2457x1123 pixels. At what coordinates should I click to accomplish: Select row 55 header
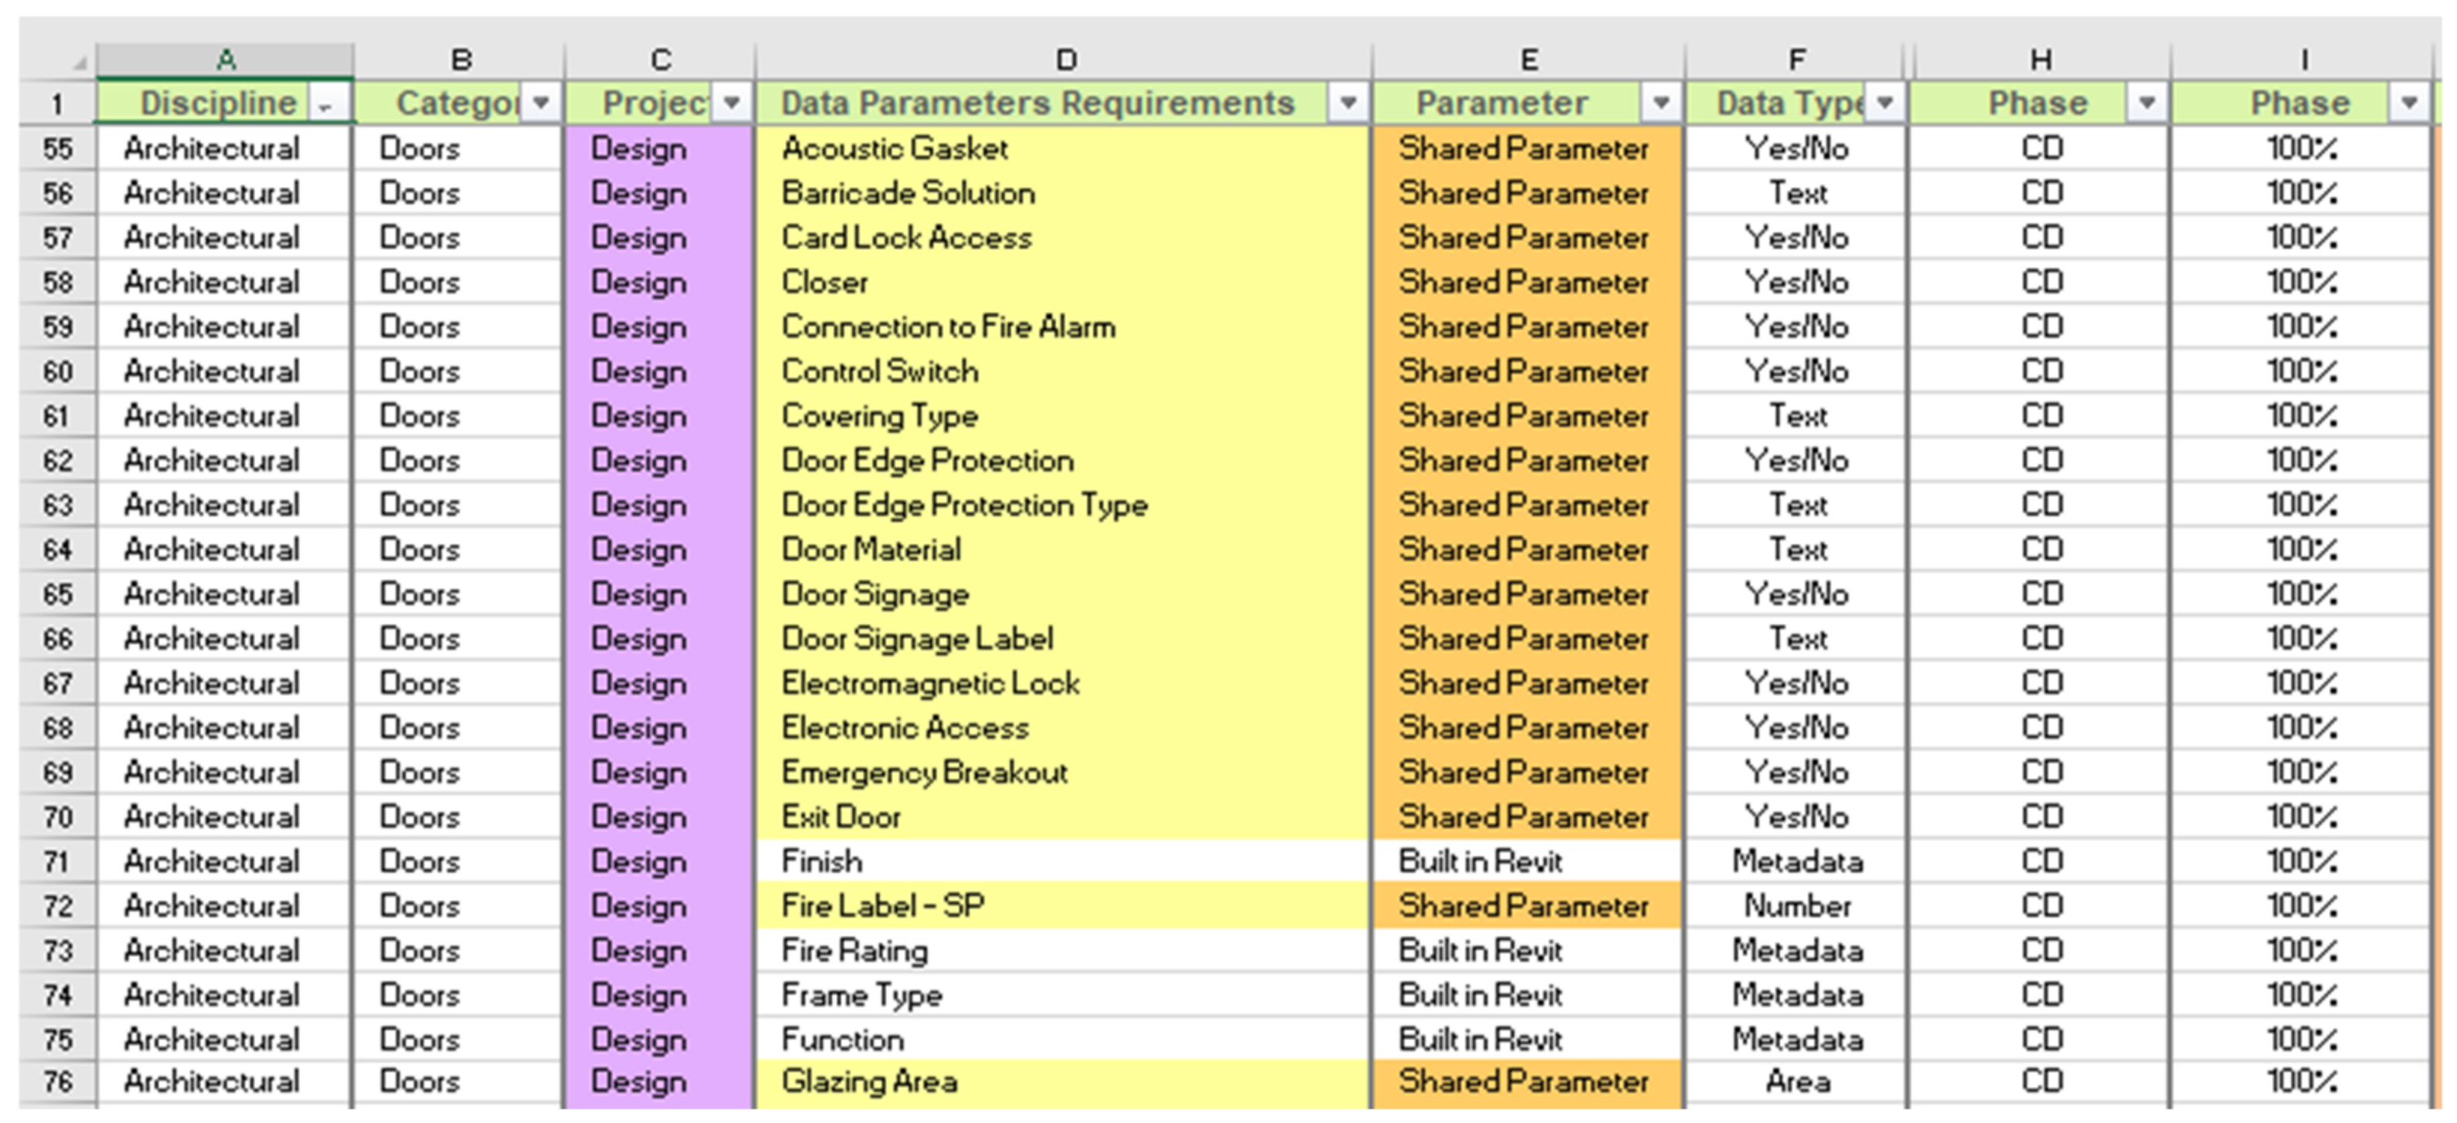click(57, 149)
